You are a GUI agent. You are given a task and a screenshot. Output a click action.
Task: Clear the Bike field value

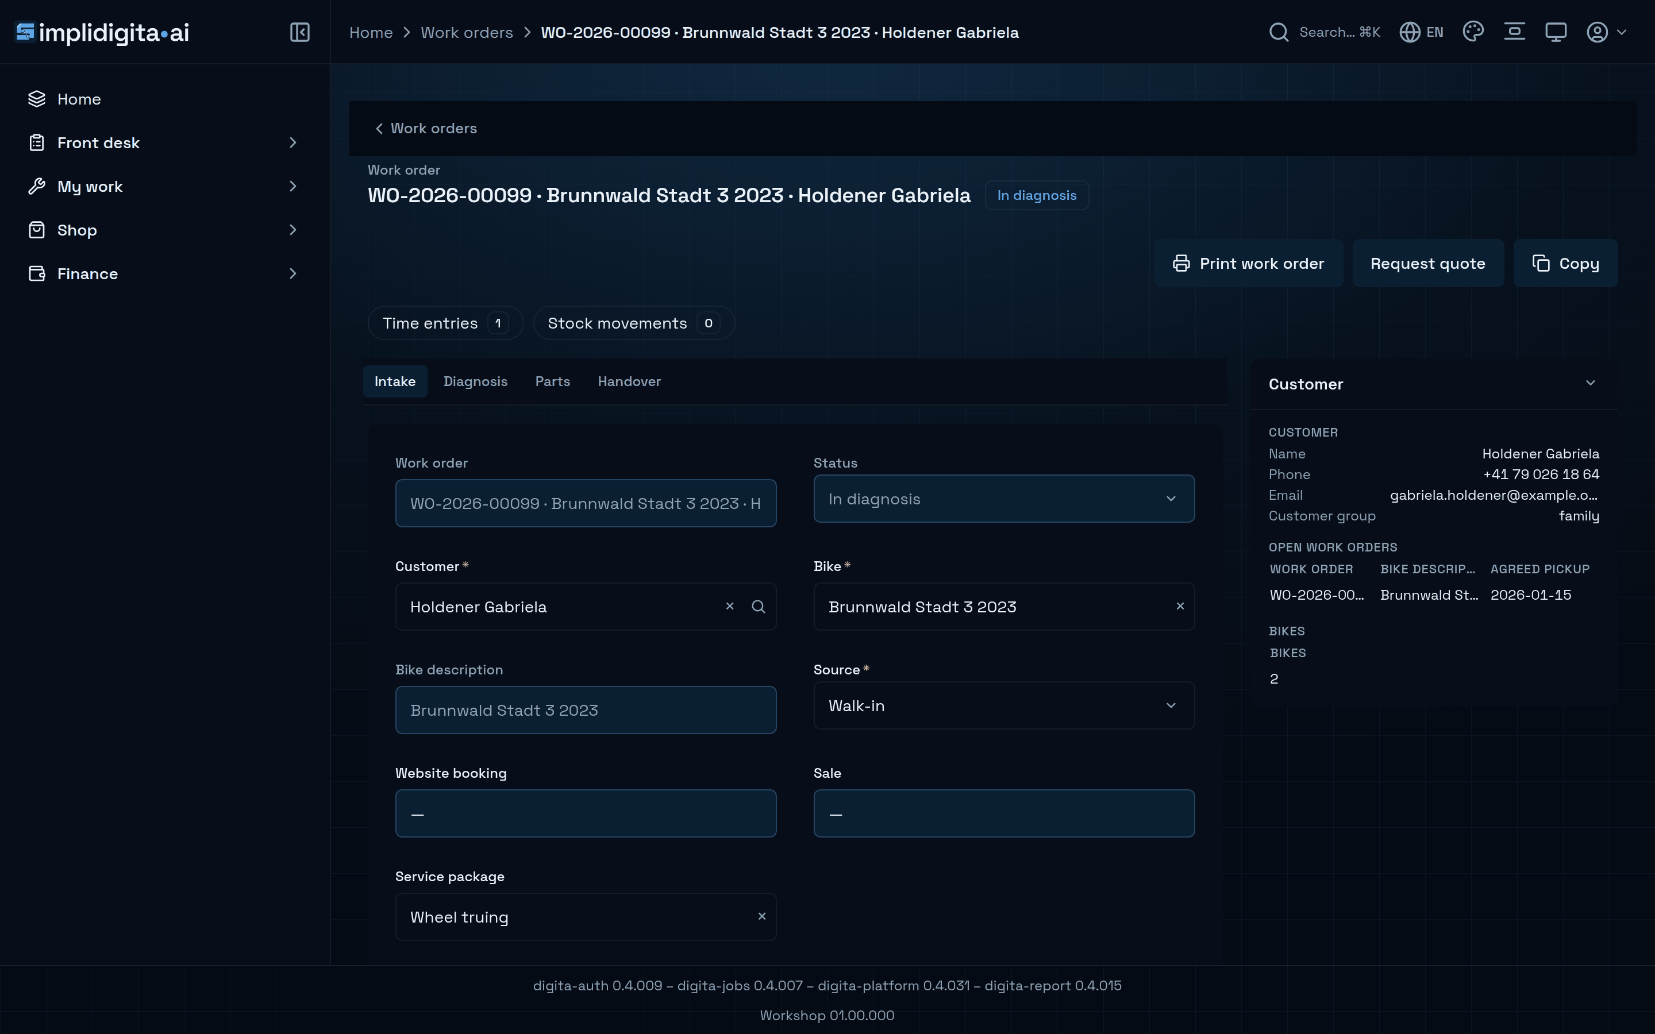(1180, 607)
